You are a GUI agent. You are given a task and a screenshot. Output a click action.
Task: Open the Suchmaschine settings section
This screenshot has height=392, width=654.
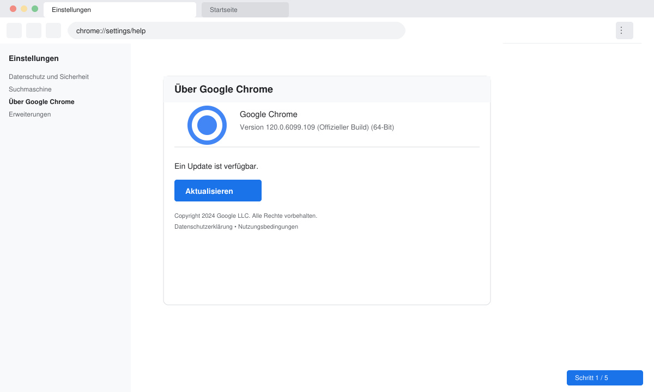click(x=30, y=89)
